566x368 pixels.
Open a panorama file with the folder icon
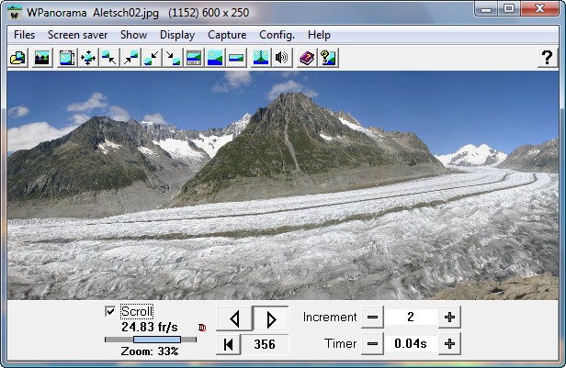click(18, 58)
